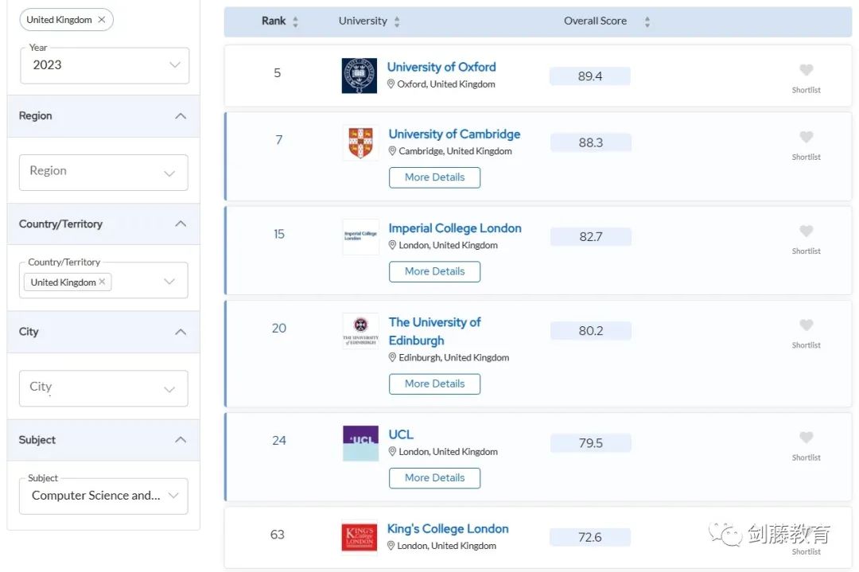Open the City select box

(x=103, y=388)
